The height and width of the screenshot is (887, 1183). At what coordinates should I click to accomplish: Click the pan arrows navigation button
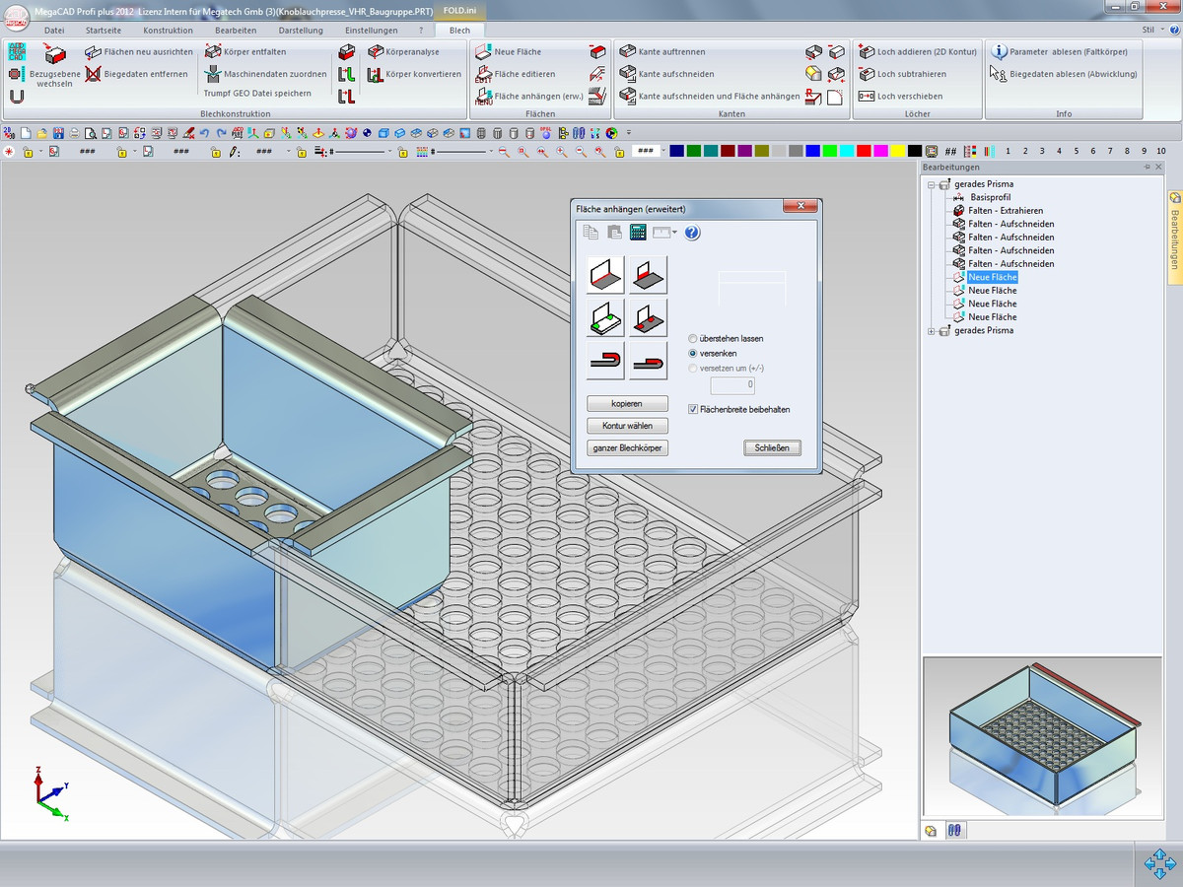pyautogui.click(x=1158, y=864)
